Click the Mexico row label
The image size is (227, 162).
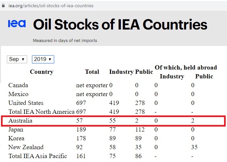tap(18, 94)
